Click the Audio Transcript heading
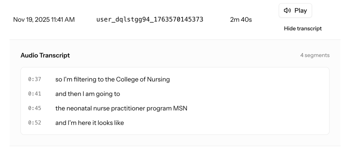 pos(45,55)
